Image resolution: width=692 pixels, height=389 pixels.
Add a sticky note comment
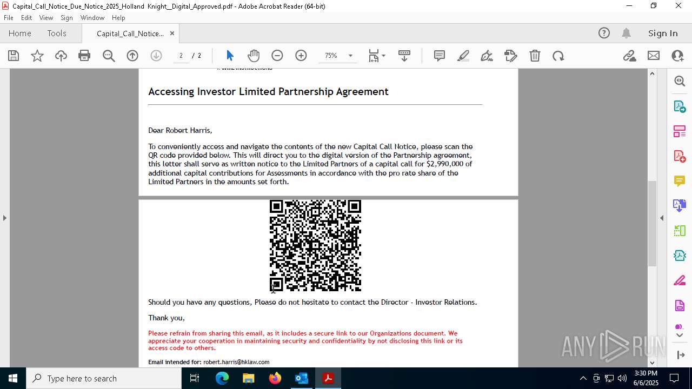440,56
